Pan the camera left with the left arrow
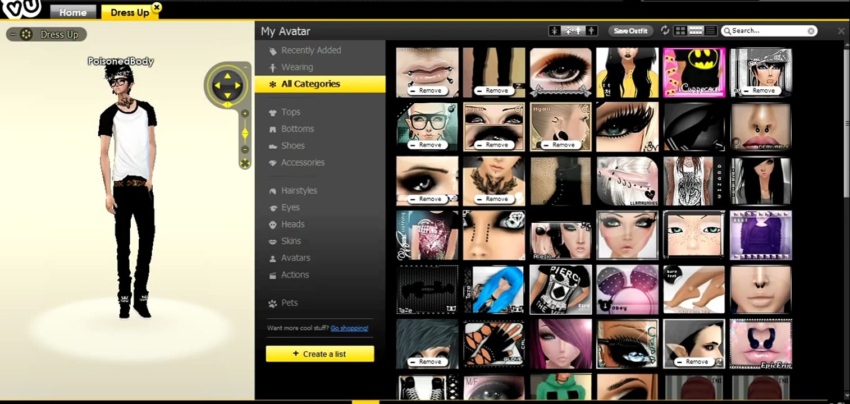 click(216, 86)
